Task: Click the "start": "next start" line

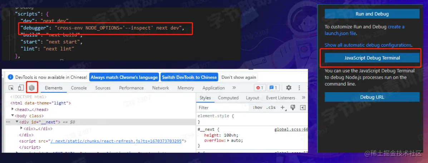Action: coord(51,42)
